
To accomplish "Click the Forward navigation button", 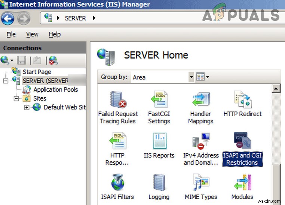I will (24, 19).
